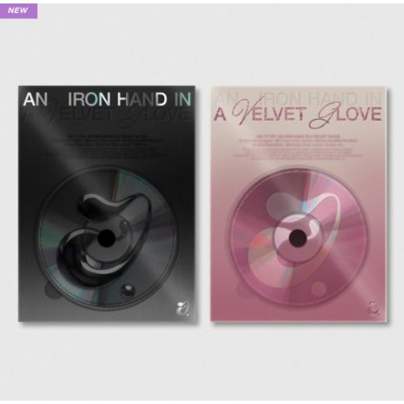Image resolution: width=404 pixels, height=404 pixels.
Task: Click the 'A VELVET GLOVE' title on the pink cover
Action: coord(298,114)
